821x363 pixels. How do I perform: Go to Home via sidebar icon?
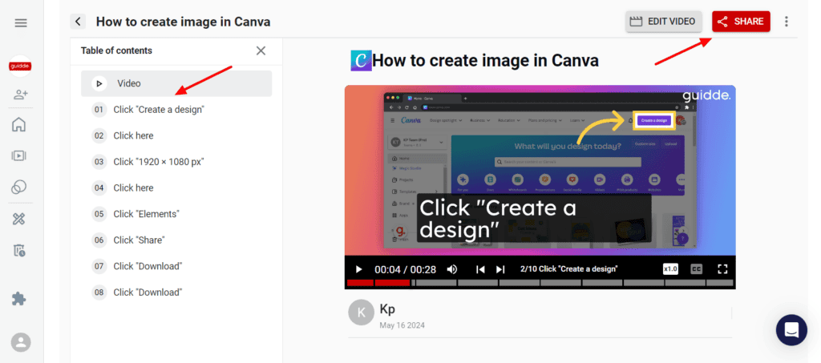19,124
